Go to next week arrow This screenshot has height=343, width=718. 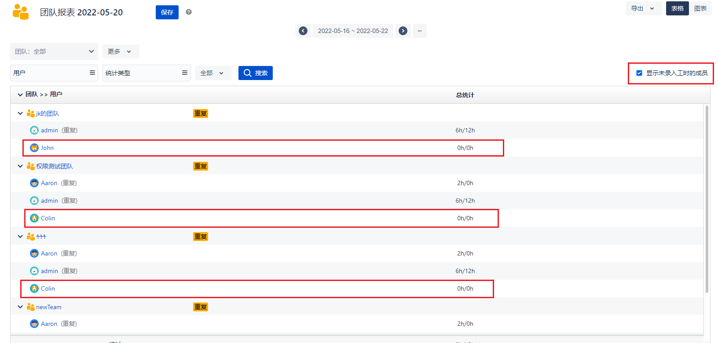(x=403, y=31)
